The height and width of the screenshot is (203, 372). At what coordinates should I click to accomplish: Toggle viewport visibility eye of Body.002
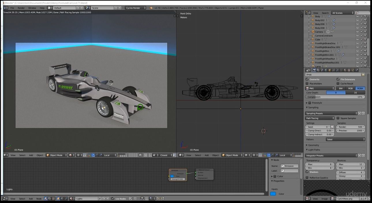tap(358, 20)
